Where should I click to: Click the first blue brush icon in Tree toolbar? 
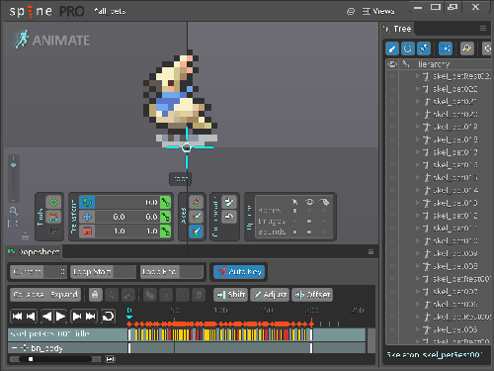coord(392,48)
